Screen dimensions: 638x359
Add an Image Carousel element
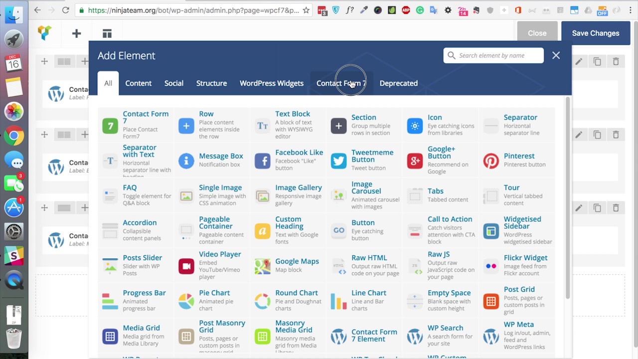click(364, 195)
